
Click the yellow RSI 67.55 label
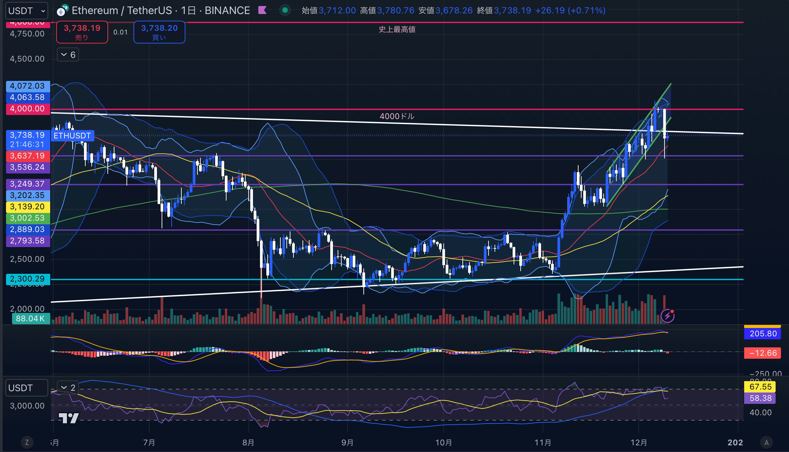pos(760,387)
